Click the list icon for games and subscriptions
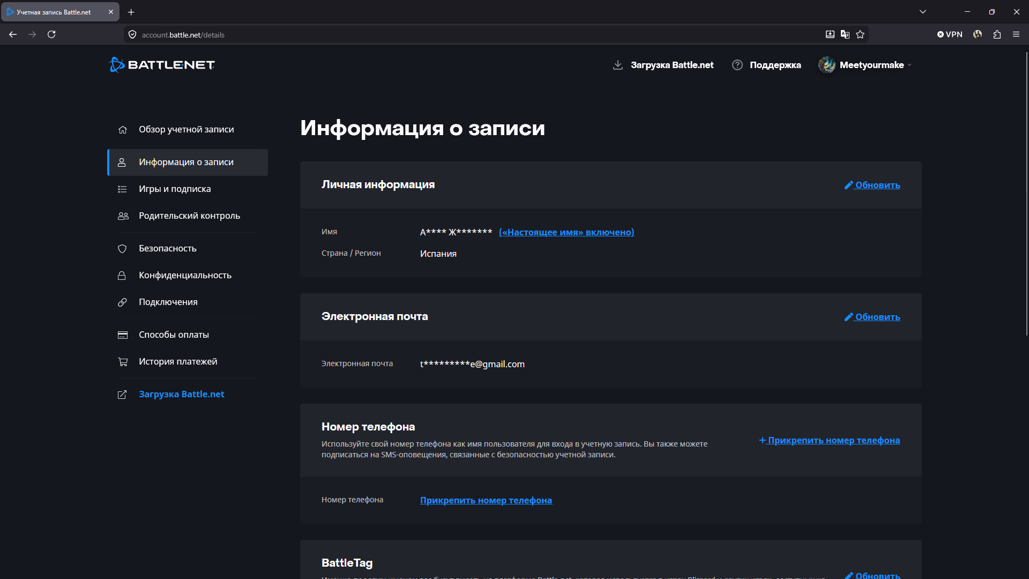Screen dimensions: 1029x579 (122, 189)
